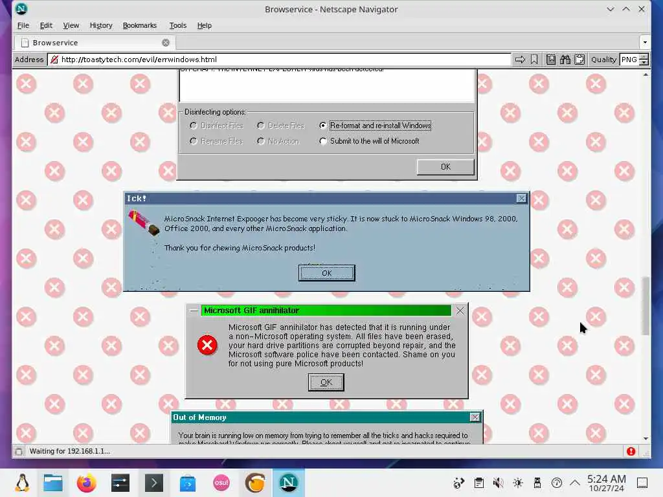
Task: Click the red error icon in status bar
Action: 631,451
